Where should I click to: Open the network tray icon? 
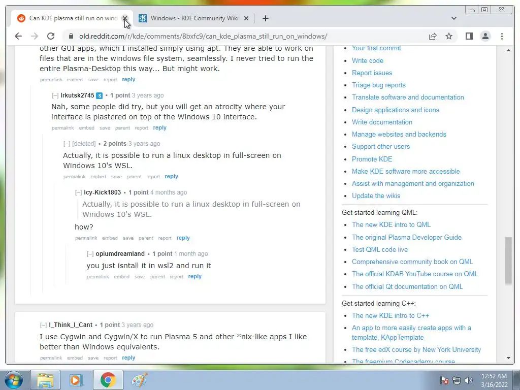click(x=457, y=380)
